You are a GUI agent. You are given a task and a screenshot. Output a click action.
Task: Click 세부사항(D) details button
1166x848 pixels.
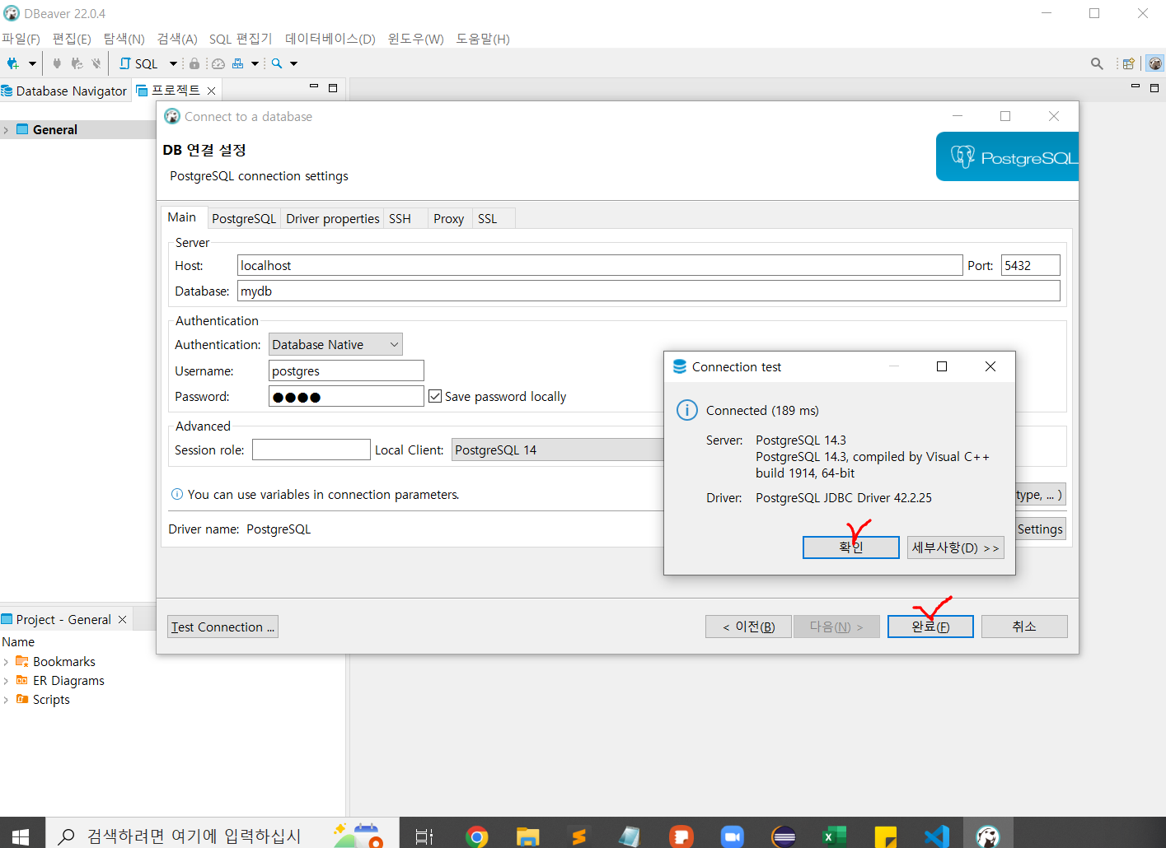[955, 547]
